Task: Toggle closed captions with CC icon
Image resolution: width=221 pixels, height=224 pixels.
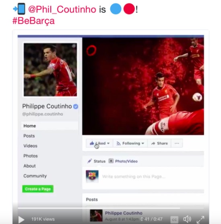Action: [x=174, y=219]
